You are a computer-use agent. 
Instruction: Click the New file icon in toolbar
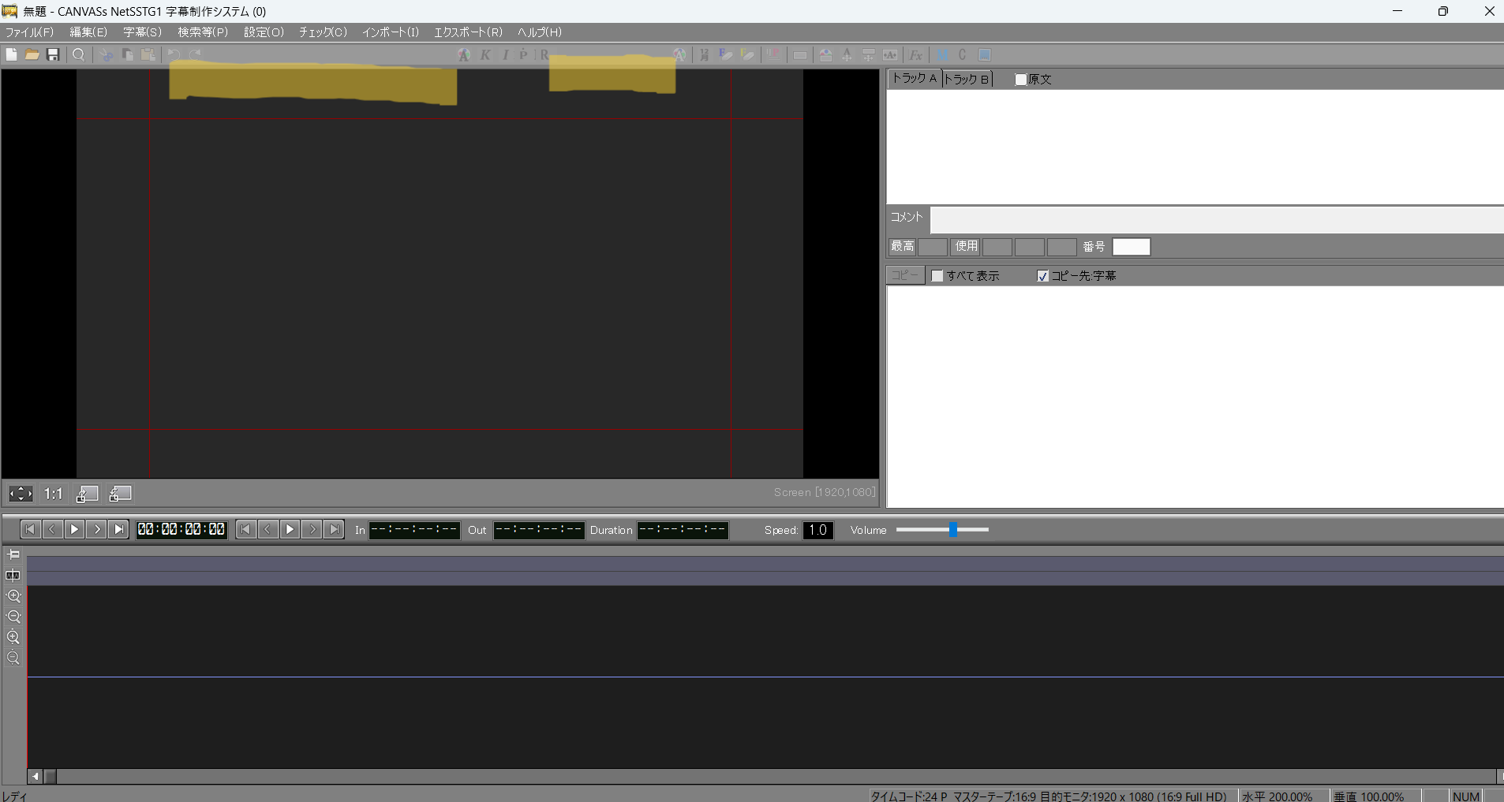12,54
